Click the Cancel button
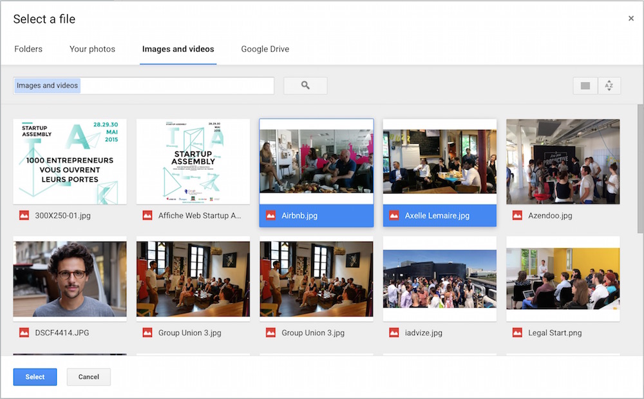Viewport: 644px width, 399px height. 89,377
